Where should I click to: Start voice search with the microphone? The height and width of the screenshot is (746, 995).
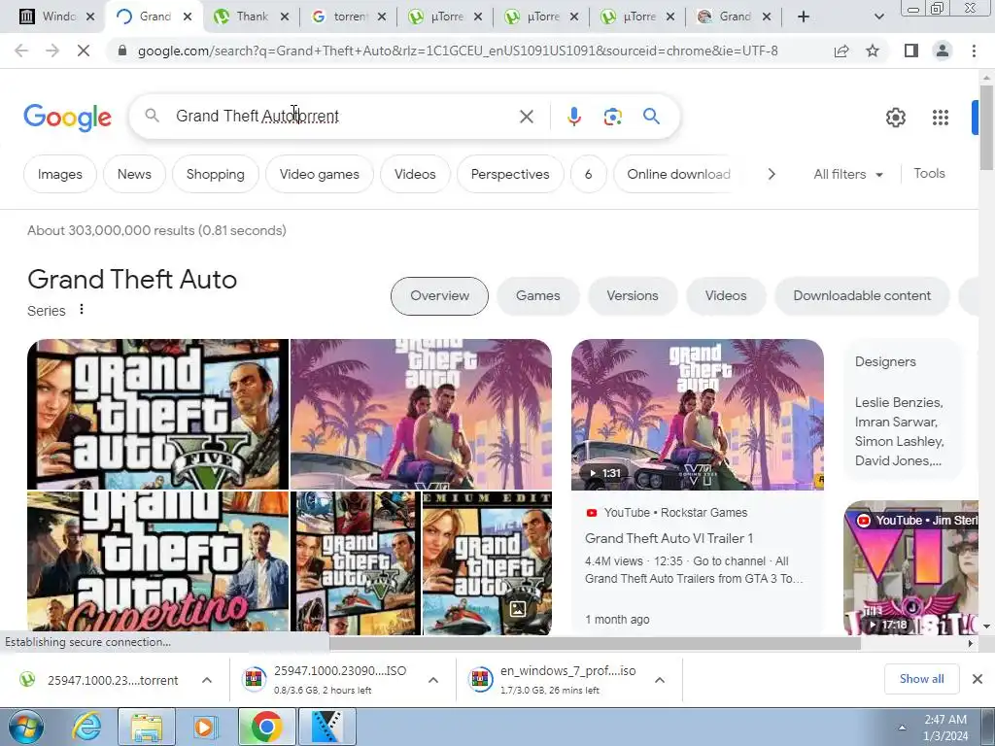coord(573,117)
